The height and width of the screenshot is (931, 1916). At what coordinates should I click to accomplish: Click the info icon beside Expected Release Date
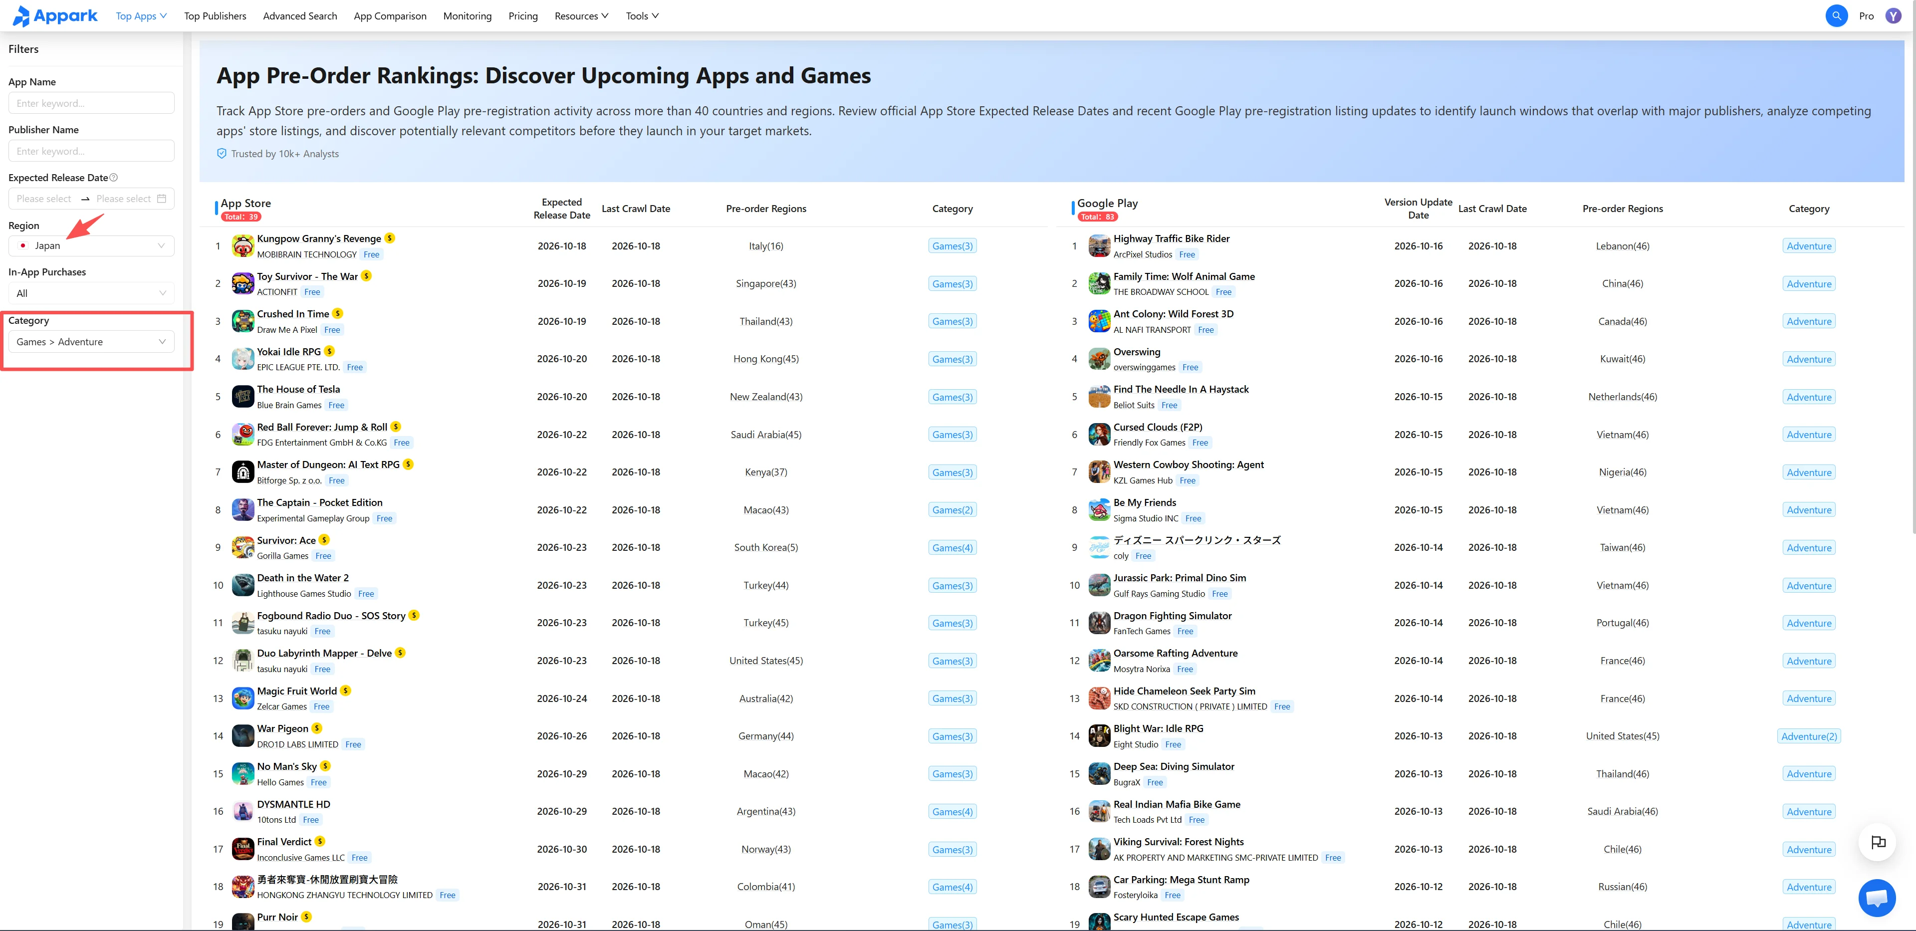pos(114,178)
